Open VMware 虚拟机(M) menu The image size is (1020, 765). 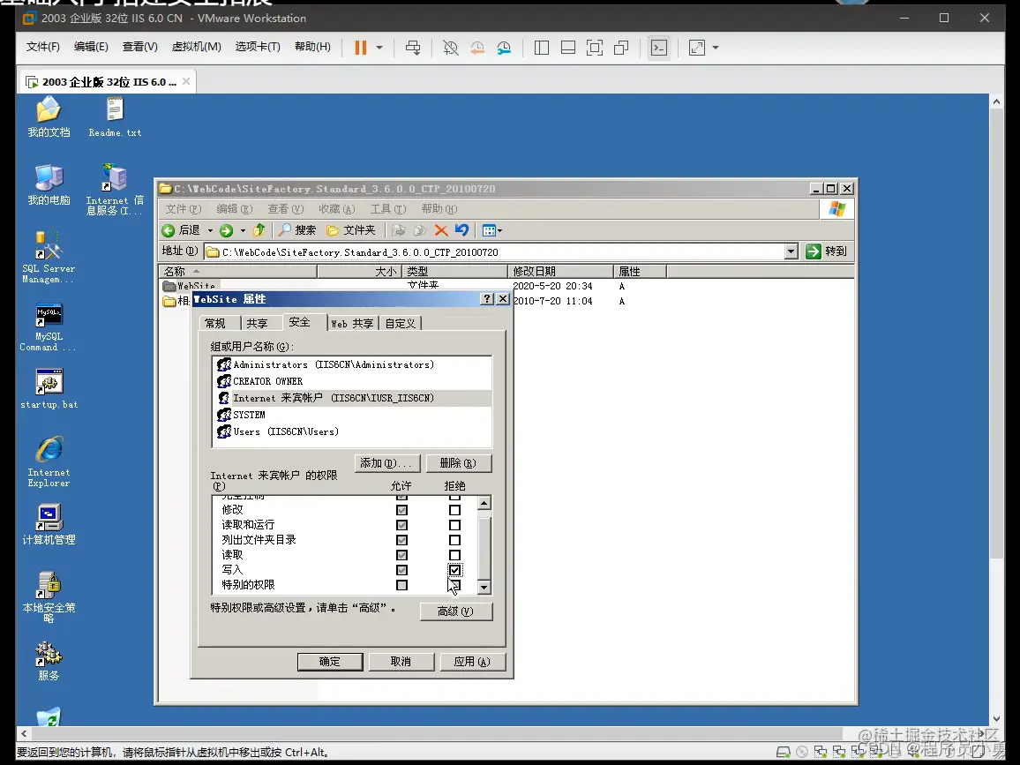pyautogui.click(x=197, y=47)
